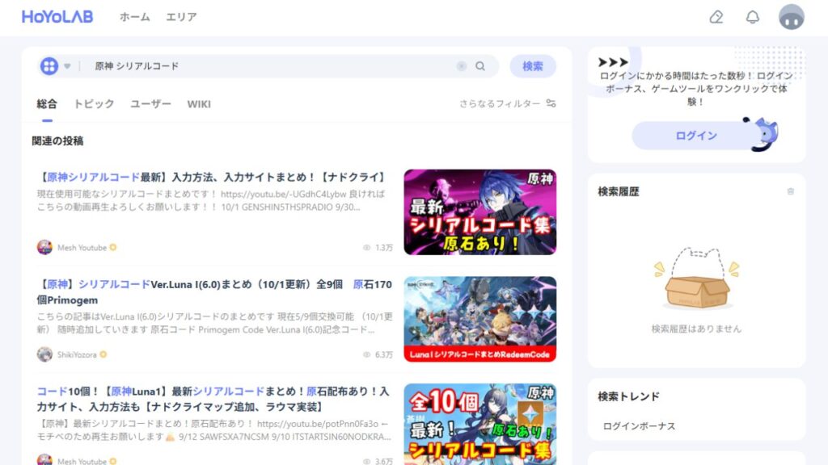Open your profile avatar menu
This screenshot has width=828, height=465.
(790, 17)
